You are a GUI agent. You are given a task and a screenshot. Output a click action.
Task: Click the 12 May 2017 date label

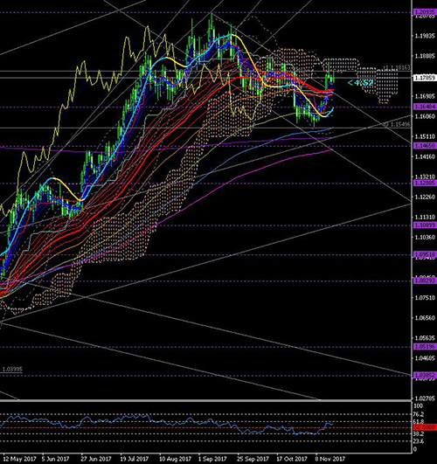pos(19,459)
